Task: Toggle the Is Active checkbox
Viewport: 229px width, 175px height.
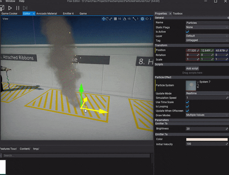Action: (x=187, y=32)
